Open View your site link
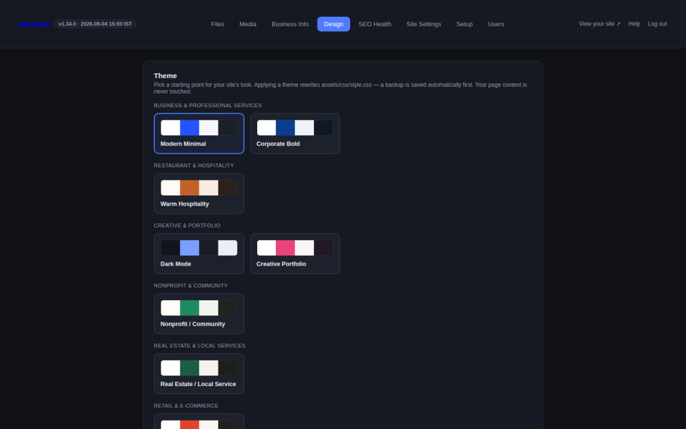The width and height of the screenshot is (686, 429). pyautogui.click(x=600, y=24)
